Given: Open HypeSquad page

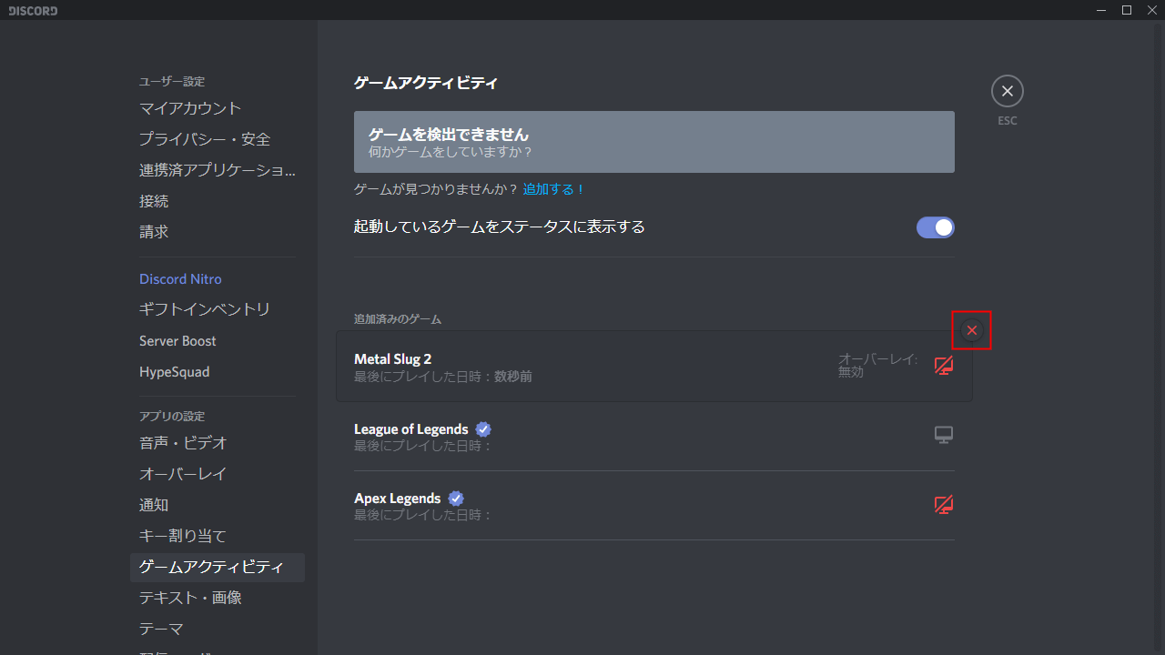Looking at the screenshot, I should coord(217,372).
